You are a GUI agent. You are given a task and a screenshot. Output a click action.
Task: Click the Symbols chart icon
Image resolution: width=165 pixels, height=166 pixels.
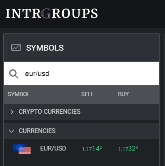click(16, 48)
